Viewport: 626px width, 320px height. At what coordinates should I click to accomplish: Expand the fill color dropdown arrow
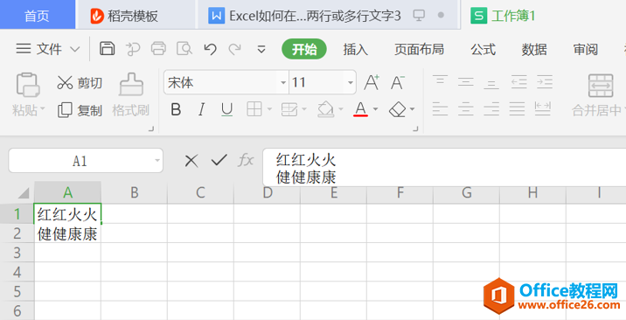tap(341, 109)
